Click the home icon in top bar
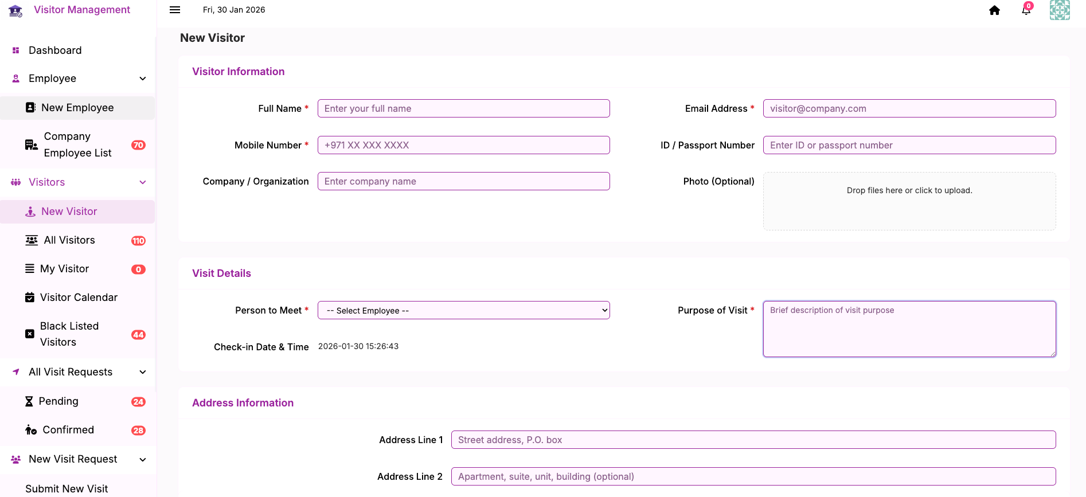Image resolution: width=1086 pixels, height=497 pixels. pyautogui.click(x=994, y=10)
